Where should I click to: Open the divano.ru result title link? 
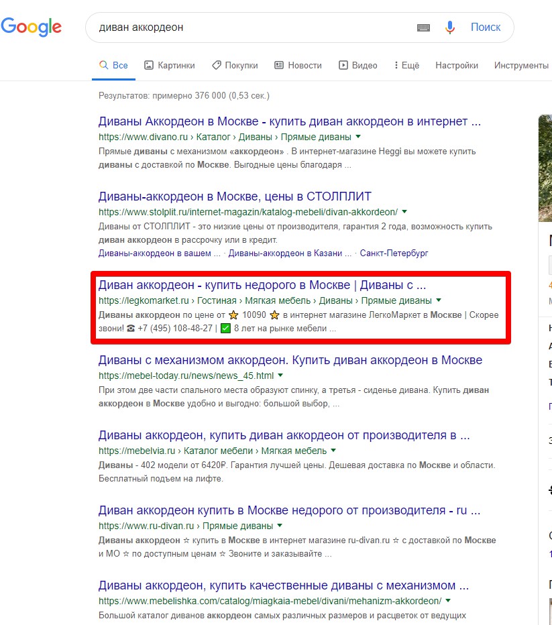tap(289, 121)
